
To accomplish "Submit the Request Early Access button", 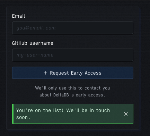I will (73, 73).
